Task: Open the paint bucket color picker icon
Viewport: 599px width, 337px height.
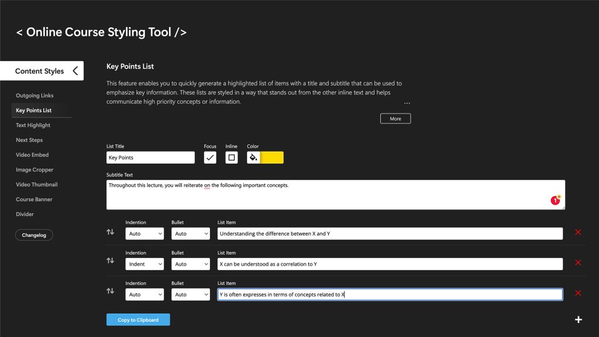Action: [x=253, y=157]
